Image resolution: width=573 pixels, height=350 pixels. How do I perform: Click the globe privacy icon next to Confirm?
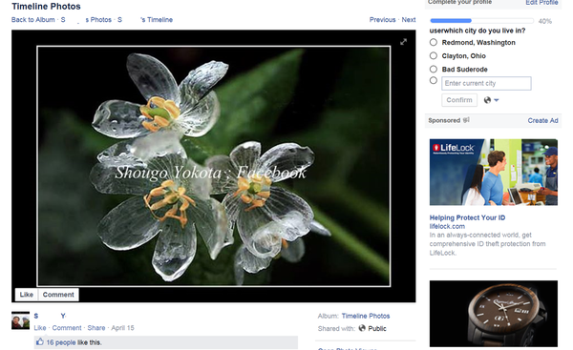[x=487, y=100]
